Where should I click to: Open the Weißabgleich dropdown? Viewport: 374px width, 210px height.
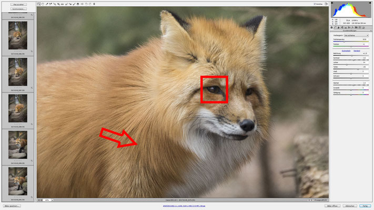(x=356, y=35)
